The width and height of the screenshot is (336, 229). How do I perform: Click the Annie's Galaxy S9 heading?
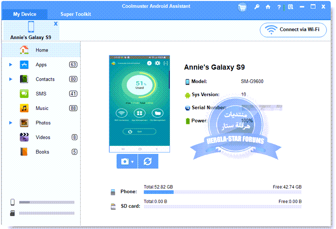(x=214, y=67)
